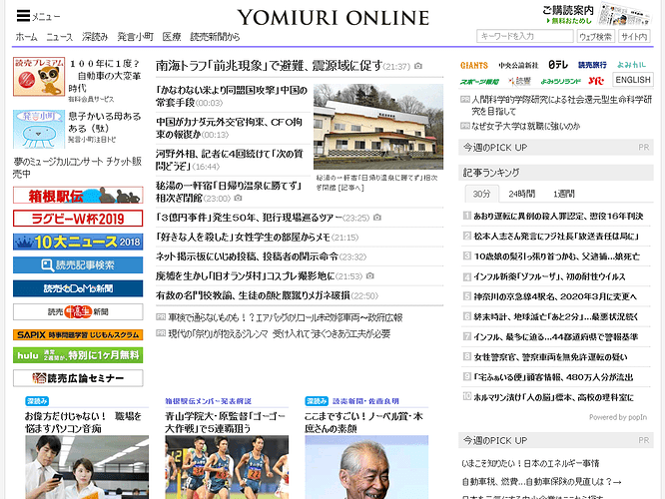Click the キーワードを入力 search field

coord(525,37)
